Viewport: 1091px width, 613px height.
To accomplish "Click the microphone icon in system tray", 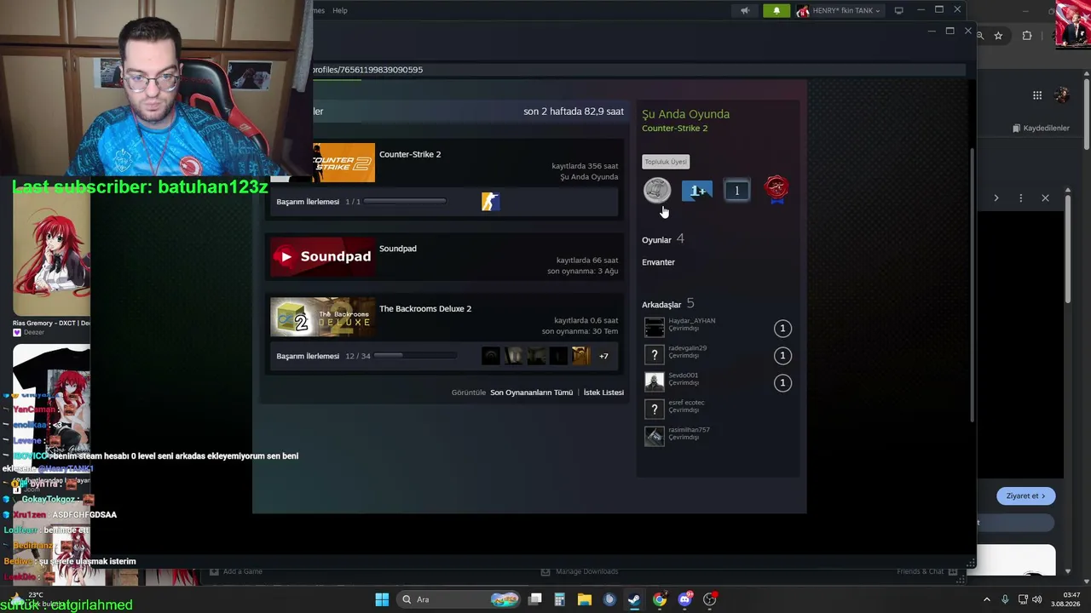I will pos(1005,599).
